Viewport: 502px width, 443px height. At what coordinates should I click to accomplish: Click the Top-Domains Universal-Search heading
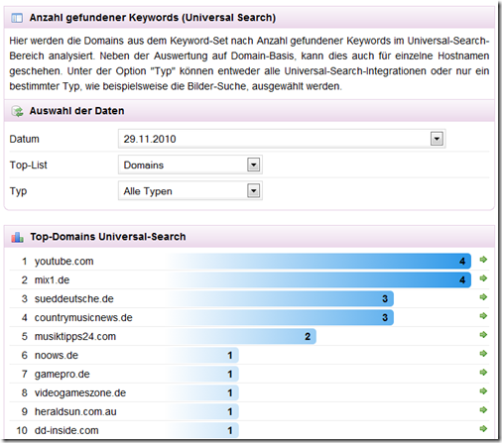click(x=108, y=237)
